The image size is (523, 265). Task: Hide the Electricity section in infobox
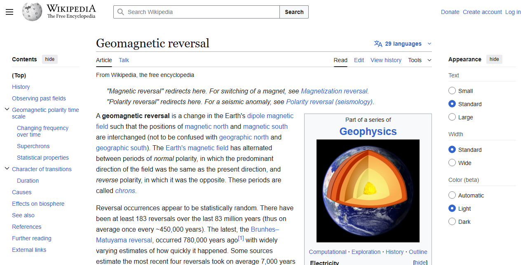(x=420, y=263)
